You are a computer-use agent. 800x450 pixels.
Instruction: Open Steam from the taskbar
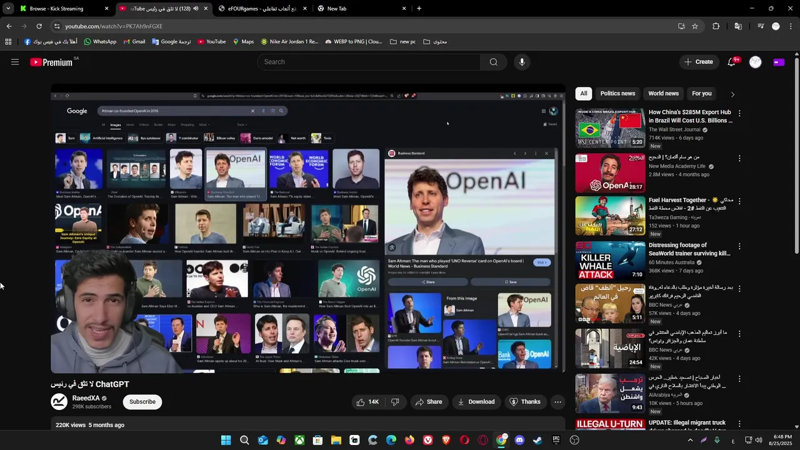(537, 440)
